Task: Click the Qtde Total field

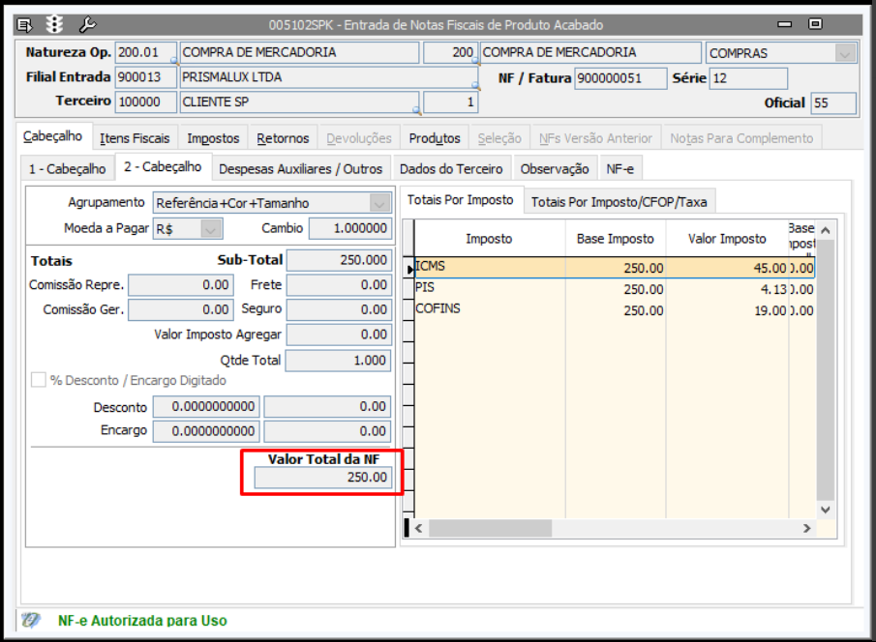Action: coord(339,361)
